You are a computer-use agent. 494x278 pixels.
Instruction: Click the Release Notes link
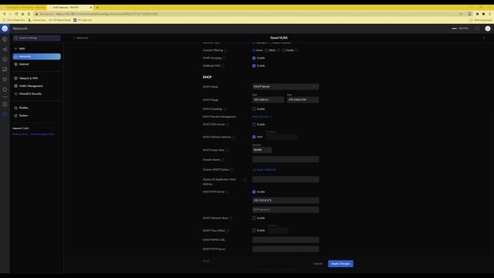pyautogui.click(x=20, y=134)
